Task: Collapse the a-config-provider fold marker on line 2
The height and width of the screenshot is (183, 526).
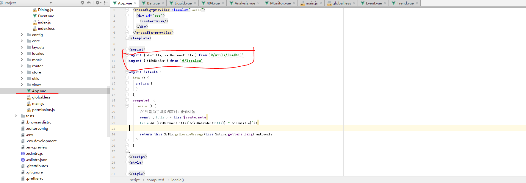Action: point(127,10)
